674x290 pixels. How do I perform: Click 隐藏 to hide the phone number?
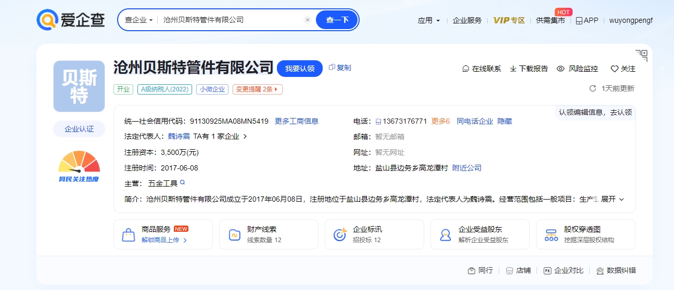[x=505, y=121]
